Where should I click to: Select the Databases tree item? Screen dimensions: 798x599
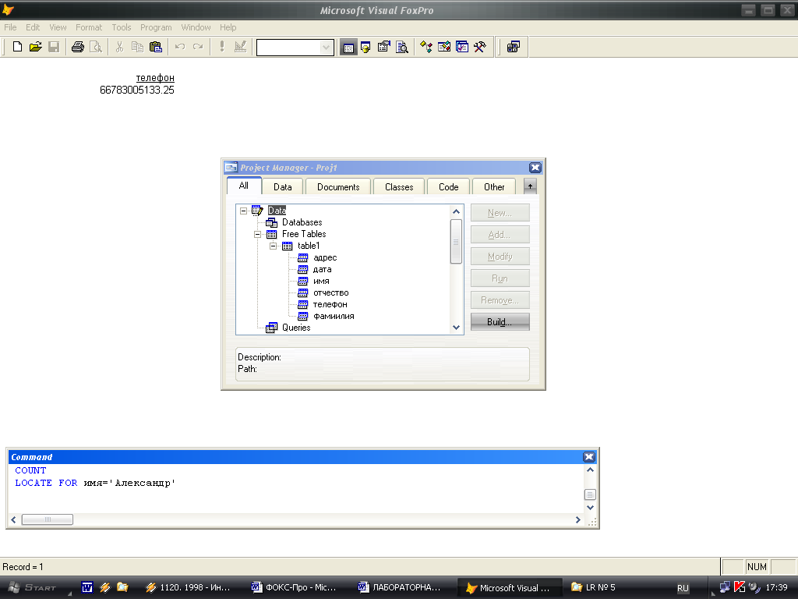[x=302, y=222]
